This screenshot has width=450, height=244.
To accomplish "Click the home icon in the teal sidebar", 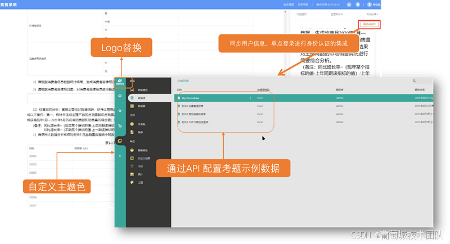I will tap(119, 96).
